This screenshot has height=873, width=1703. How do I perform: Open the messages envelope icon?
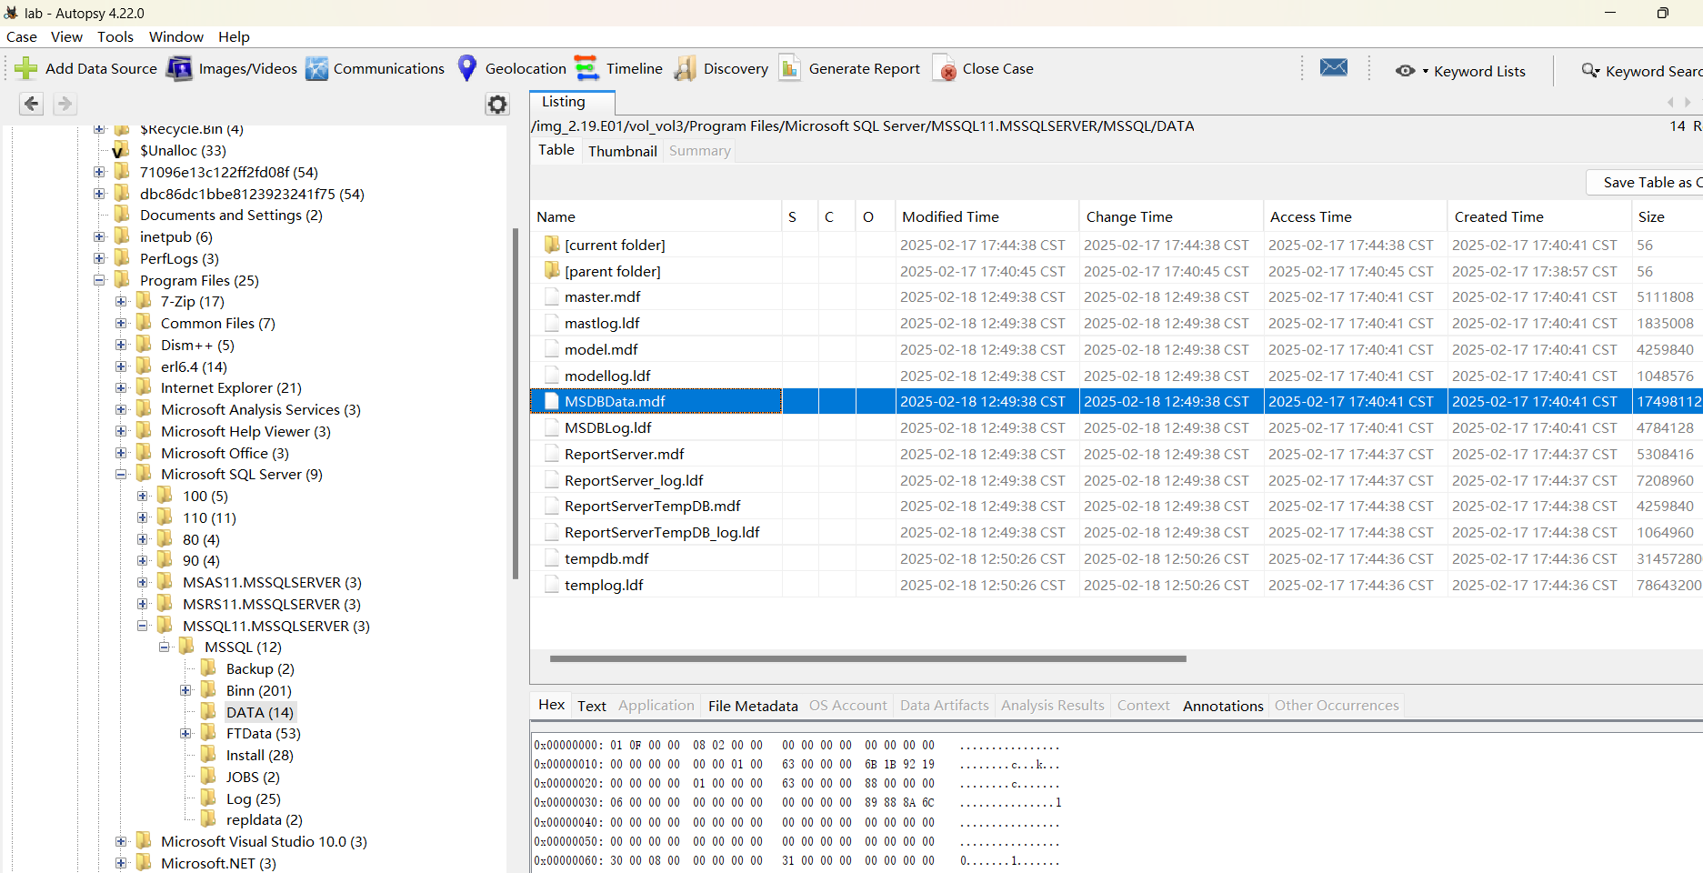pos(1334,67)
